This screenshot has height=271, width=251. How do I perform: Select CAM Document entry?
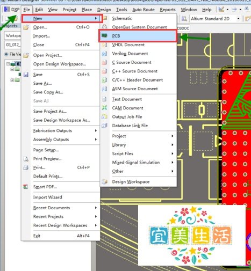tap(138, 108)
